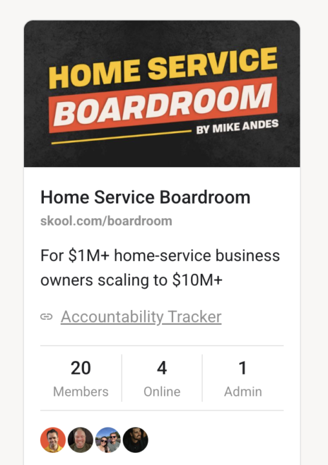Open the bald man's member avatar
Viewport: 328px width, 465px height.
pyautogui.click(x=80, y=440)
